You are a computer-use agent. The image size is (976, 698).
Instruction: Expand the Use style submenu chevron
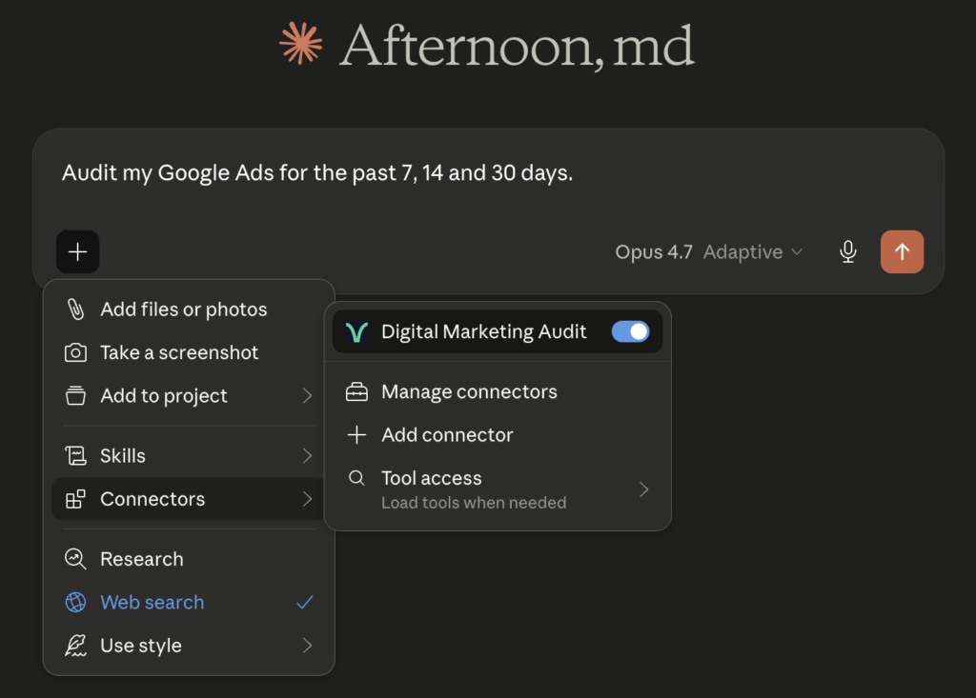[307, 646]
